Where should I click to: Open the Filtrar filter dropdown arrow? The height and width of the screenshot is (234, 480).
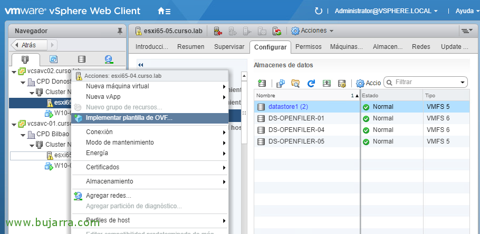click(x=462, y=83)
